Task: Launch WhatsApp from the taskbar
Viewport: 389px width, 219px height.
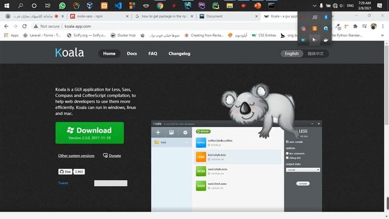Action: point(62,5)
